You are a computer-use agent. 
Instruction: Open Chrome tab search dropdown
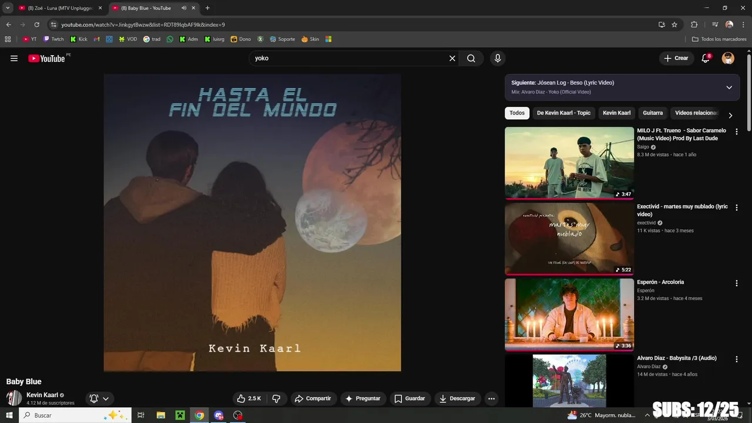tap(8, 8)
